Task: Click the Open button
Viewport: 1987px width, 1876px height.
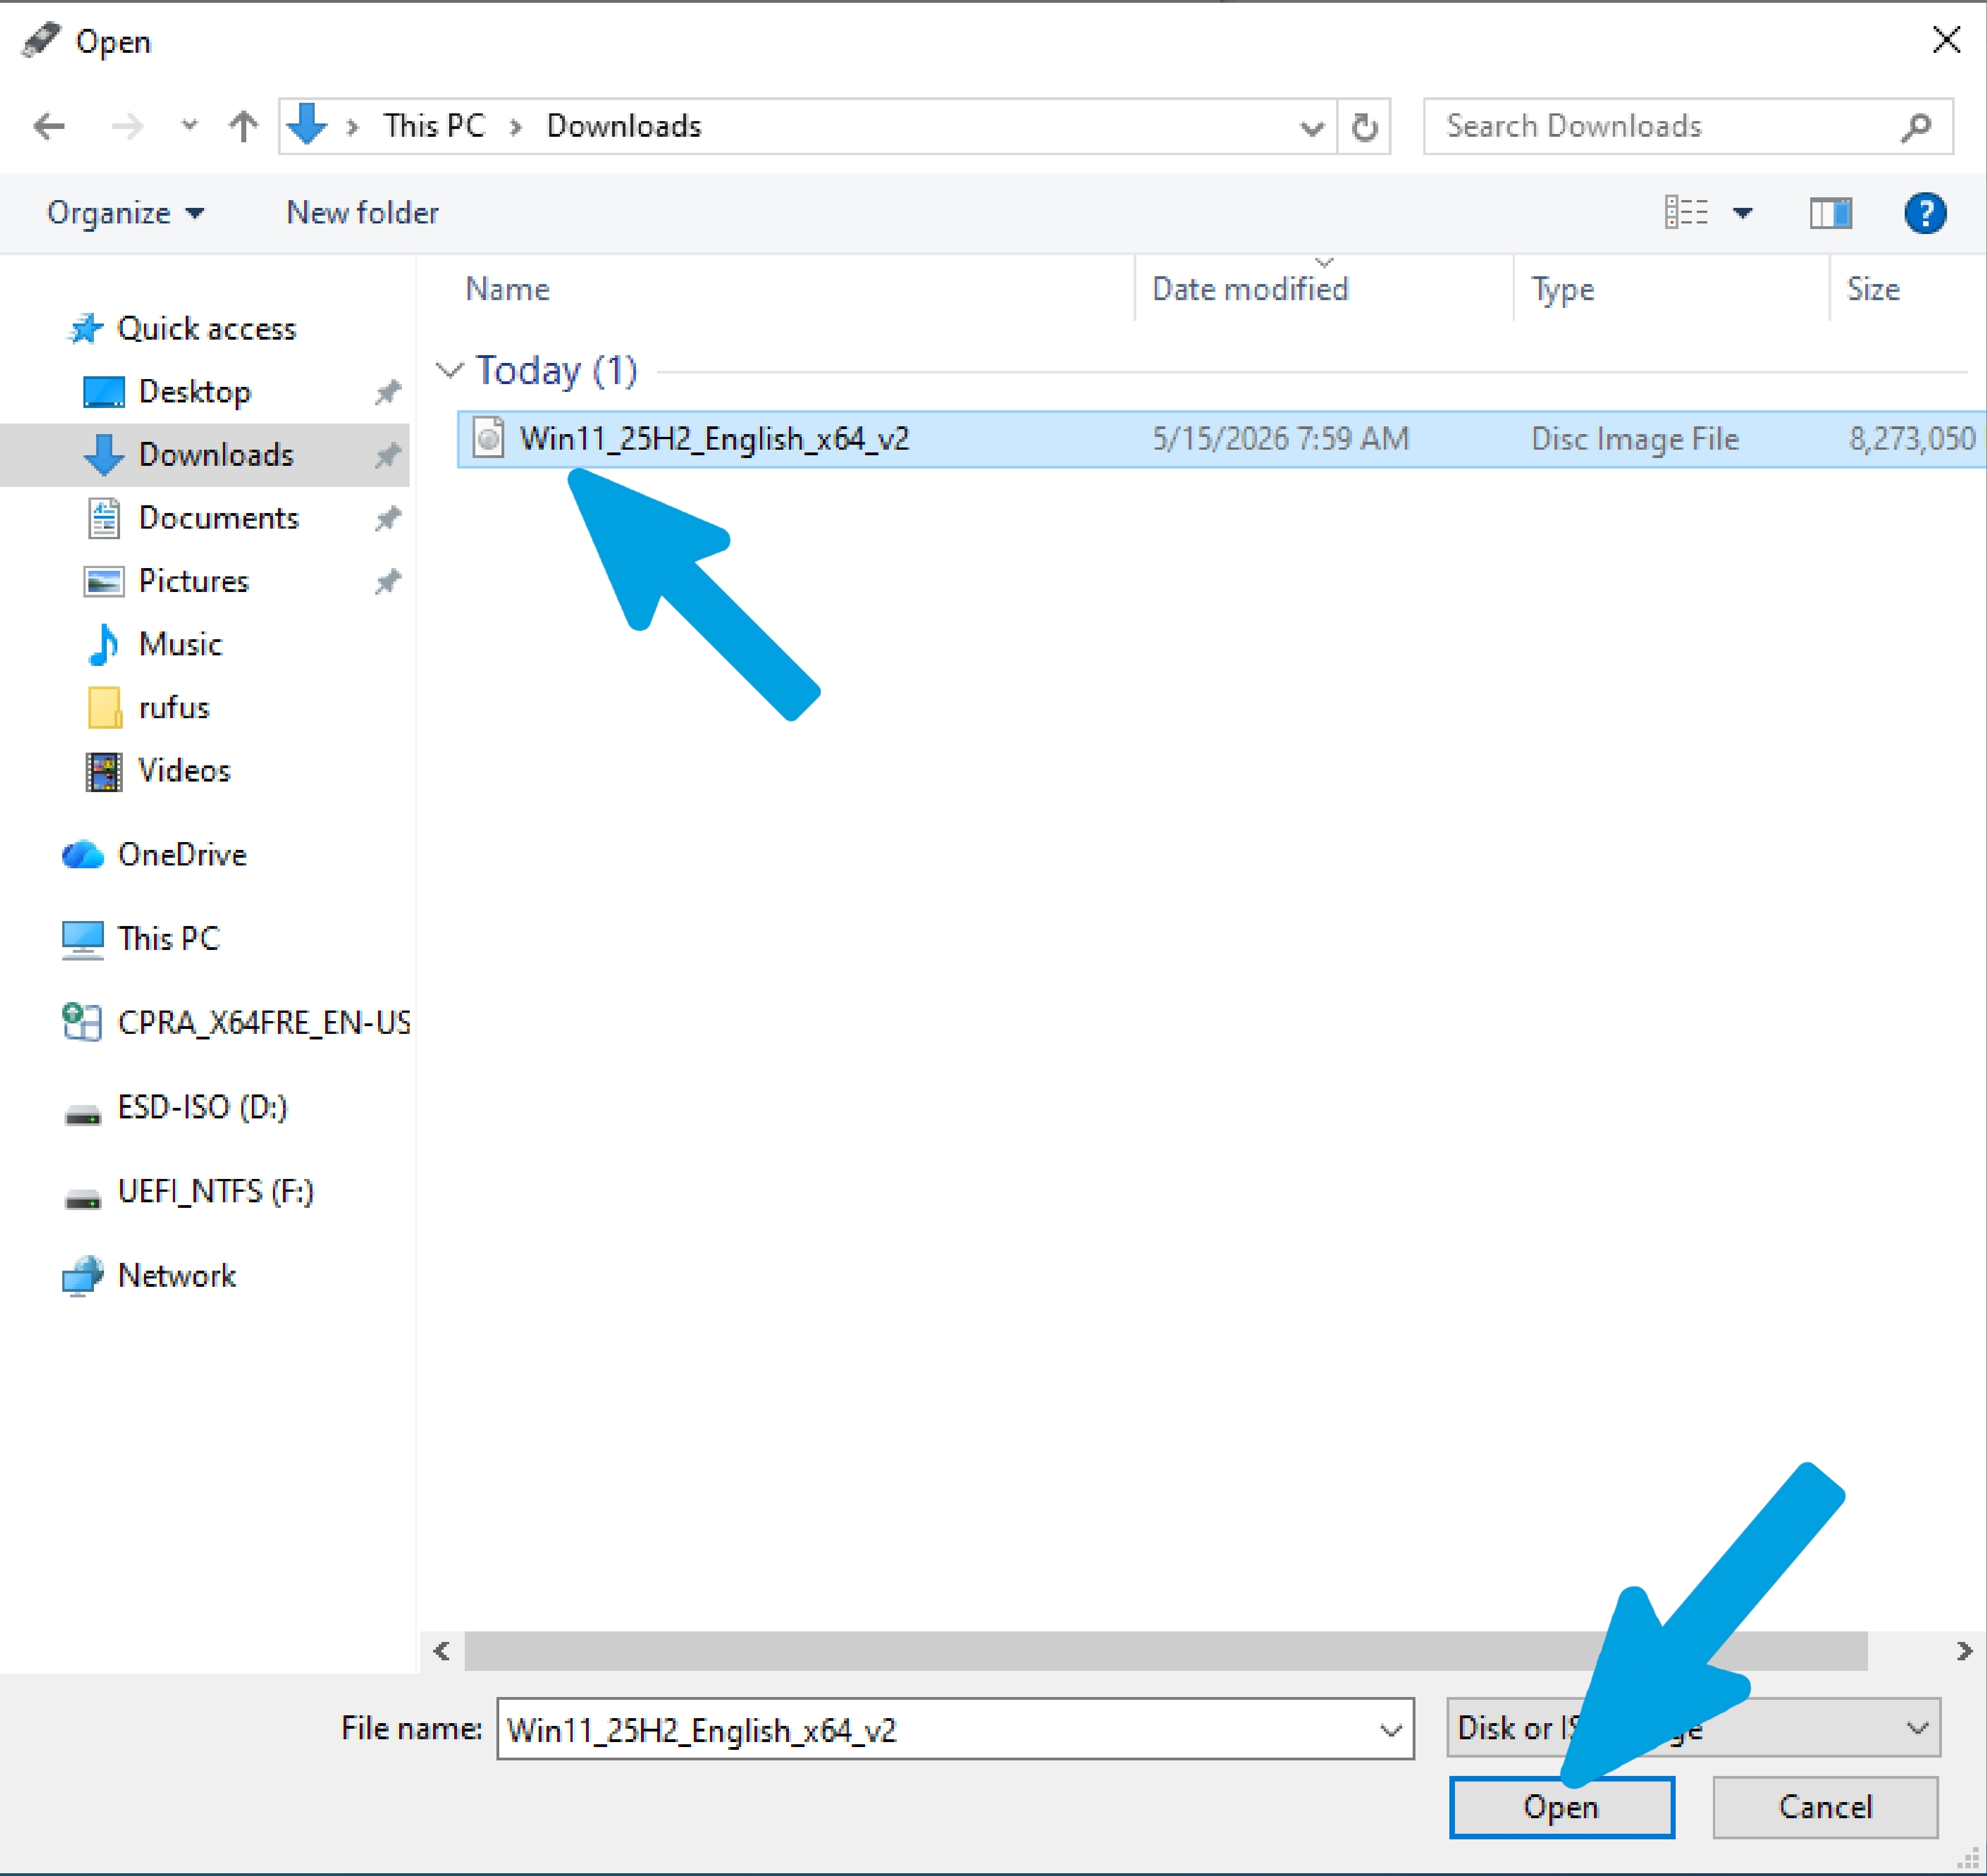Action: [x=1561, y=1807]
